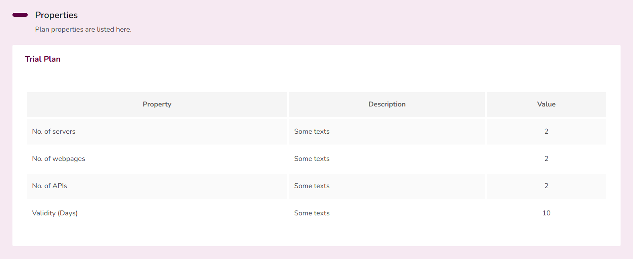The height and width of the screenshot is (259, 633).
Task: Click the value 2 in the webpages row
Action: click(546, 159)
